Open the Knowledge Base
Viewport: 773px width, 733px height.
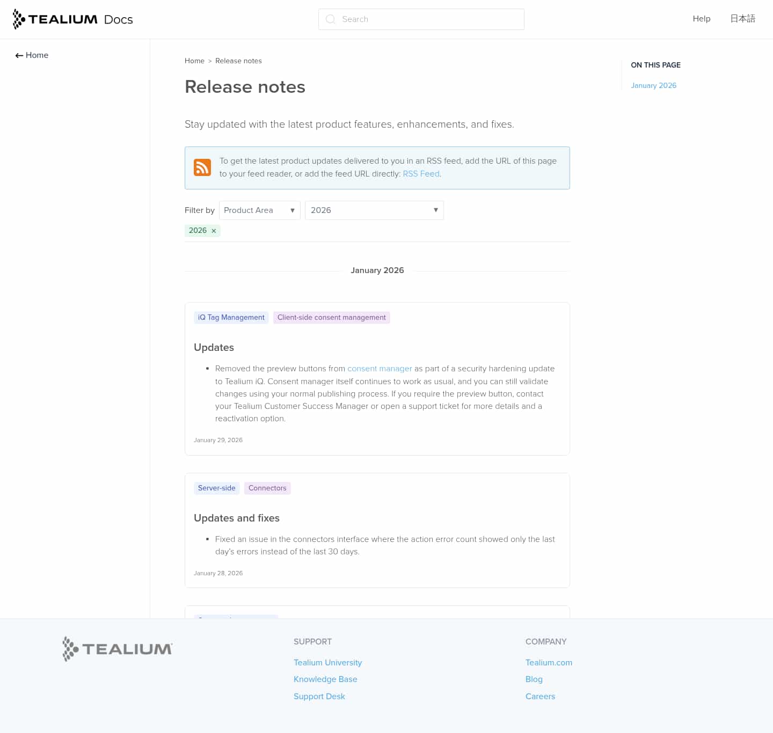pos(325,679)
